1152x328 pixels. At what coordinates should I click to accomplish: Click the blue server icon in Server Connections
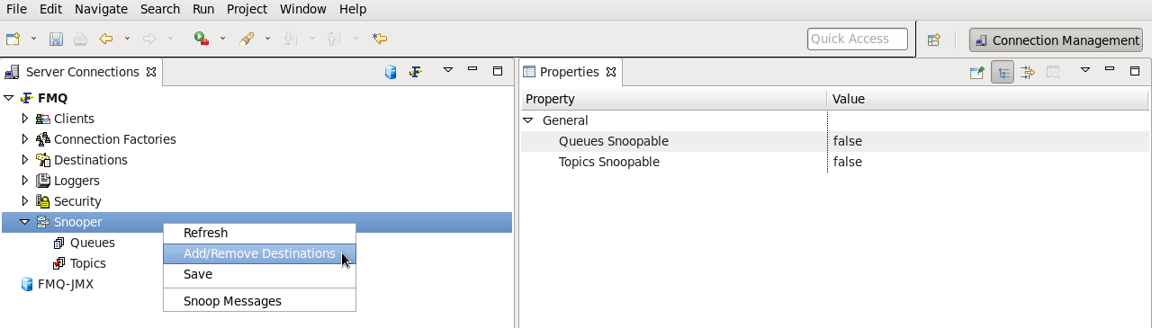391,72
